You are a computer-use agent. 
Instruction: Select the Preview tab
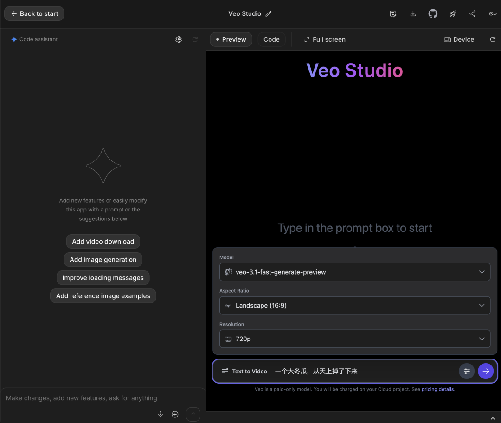point(231,39)
